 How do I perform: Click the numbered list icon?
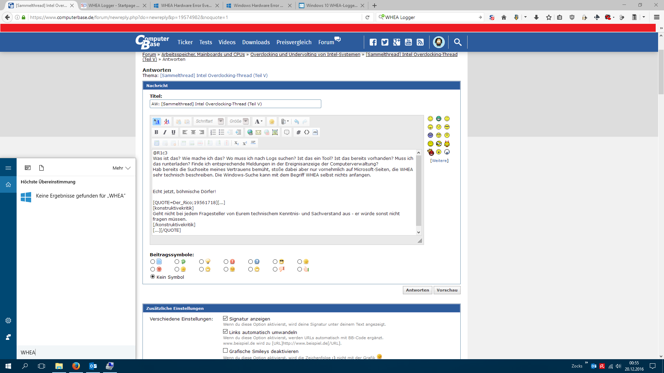(x=213, y=132)
